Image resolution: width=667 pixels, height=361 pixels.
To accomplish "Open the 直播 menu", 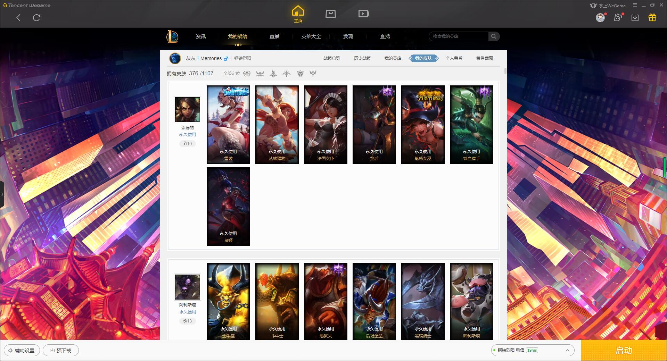I will (x=274, y=36).
